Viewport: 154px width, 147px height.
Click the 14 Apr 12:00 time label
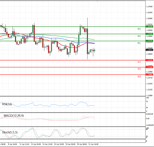tap(47, 144)
